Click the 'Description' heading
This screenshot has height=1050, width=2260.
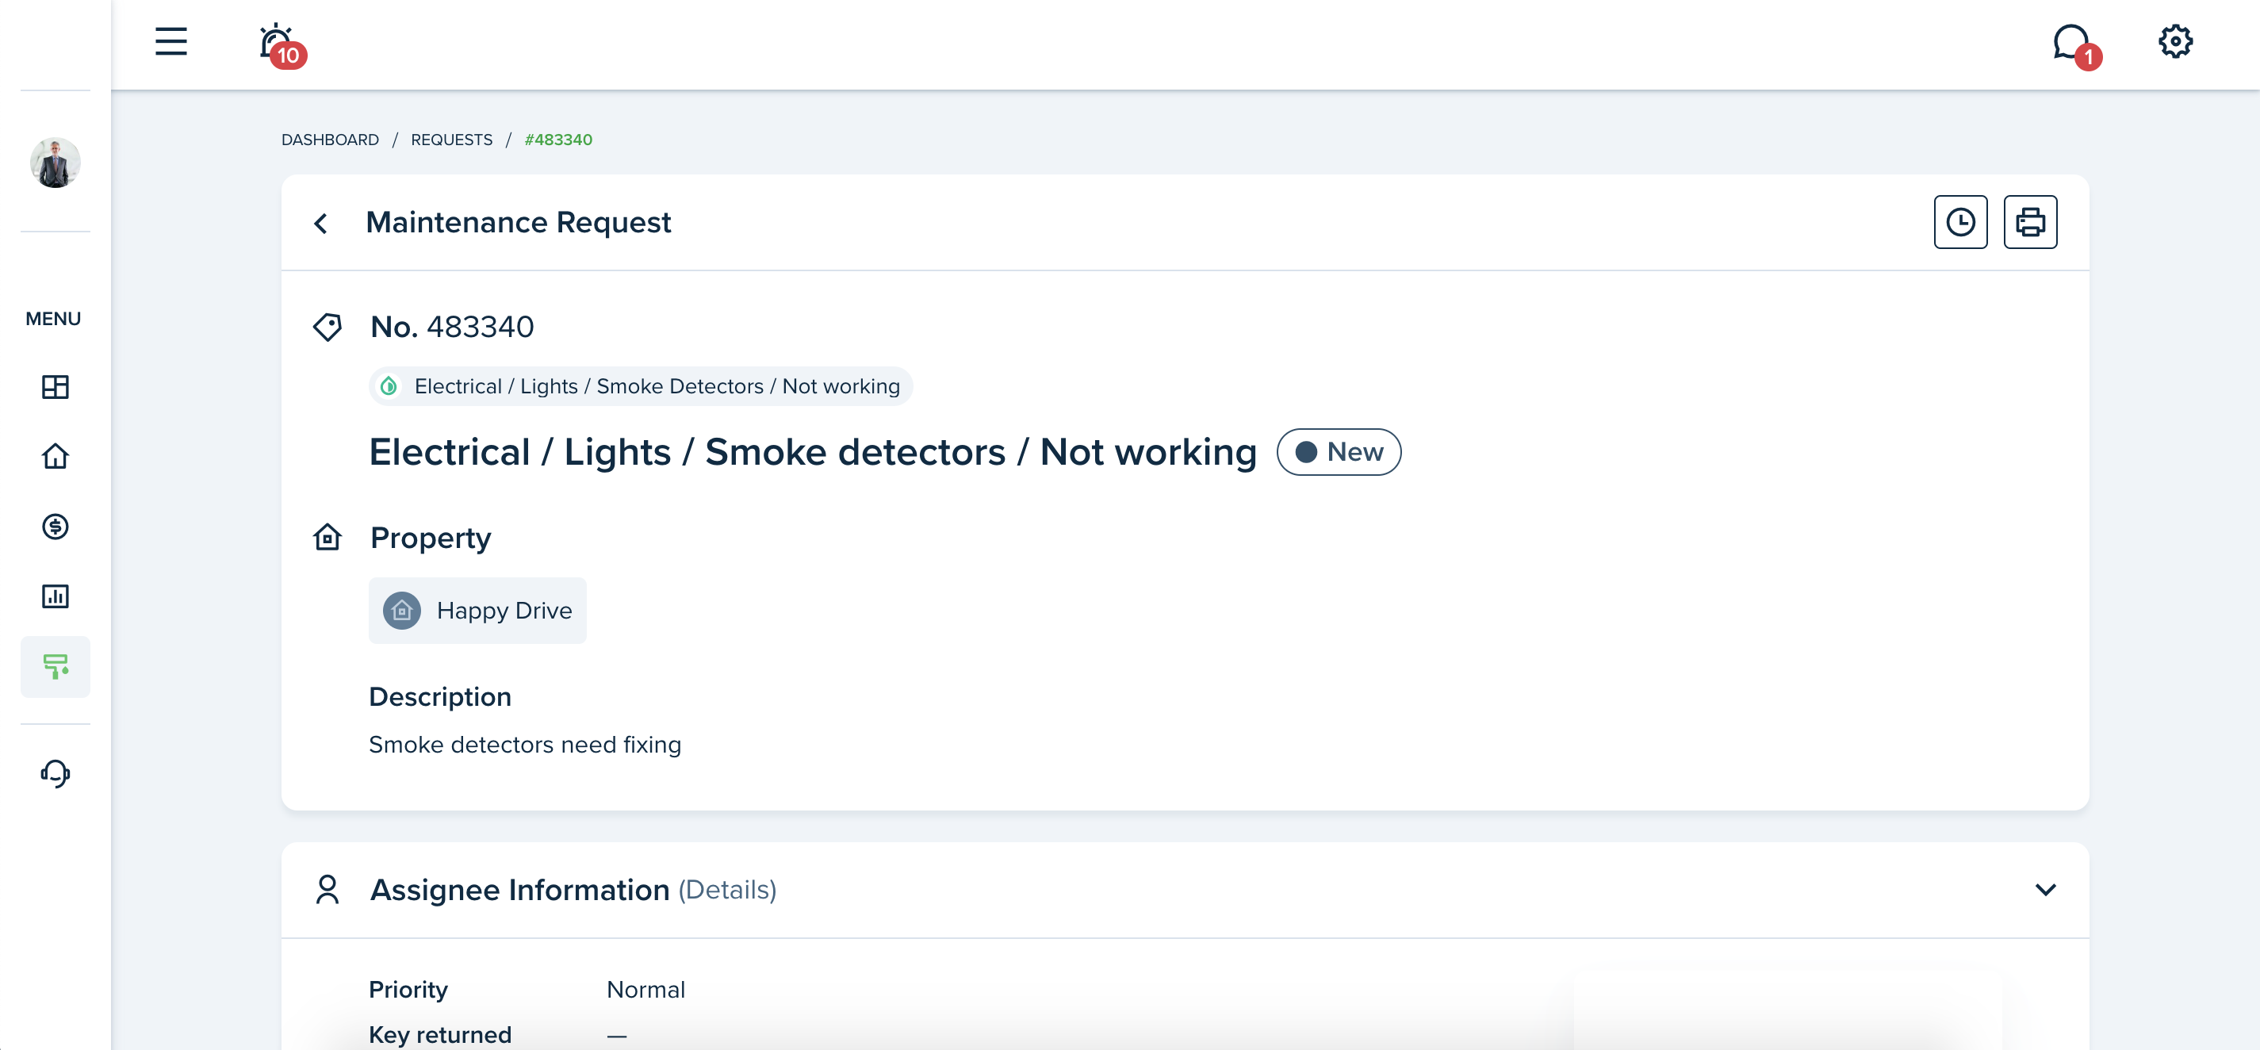pyautogui.click(x=439, y=696)
